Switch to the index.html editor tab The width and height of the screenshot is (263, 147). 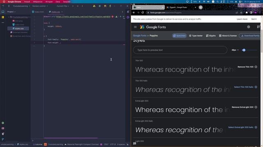tap(38, 12)
